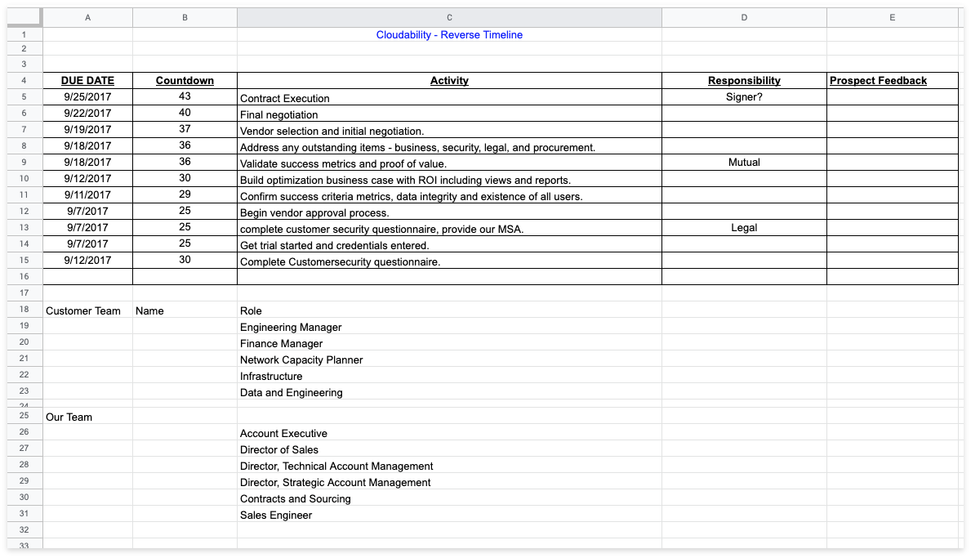Viewport: 971px width, 558px height.
Task: Click the Countdown header cell
Action: pos(185,80)
